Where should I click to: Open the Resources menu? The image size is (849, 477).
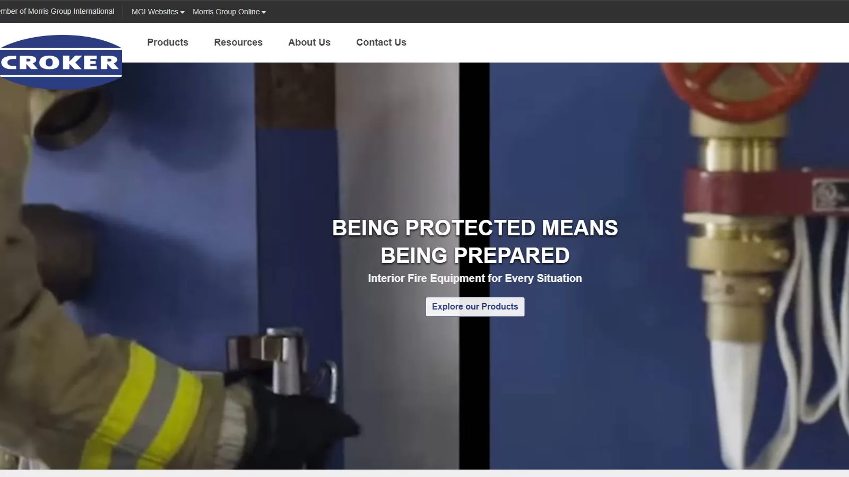[x=238, y=42]
